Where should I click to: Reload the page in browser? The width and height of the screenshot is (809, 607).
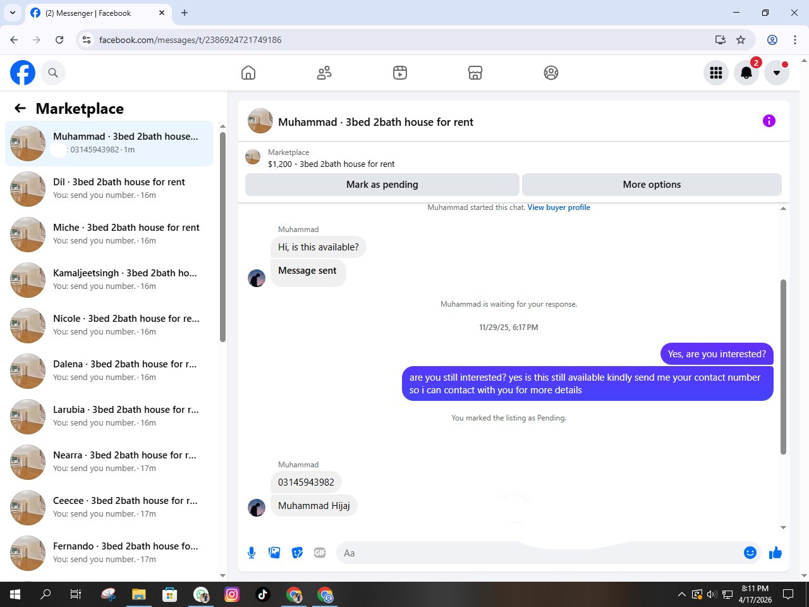[x=59, y=40]
